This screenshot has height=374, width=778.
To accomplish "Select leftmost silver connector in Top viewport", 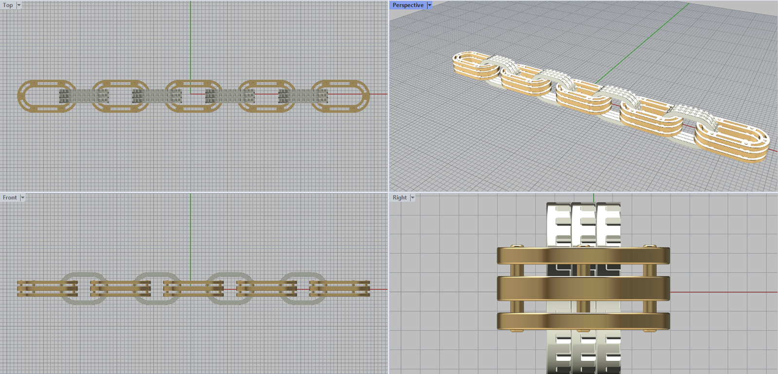I will point(84,96).
